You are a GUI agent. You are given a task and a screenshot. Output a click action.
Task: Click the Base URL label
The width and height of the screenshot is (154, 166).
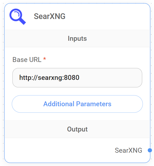tap(27, 59)
